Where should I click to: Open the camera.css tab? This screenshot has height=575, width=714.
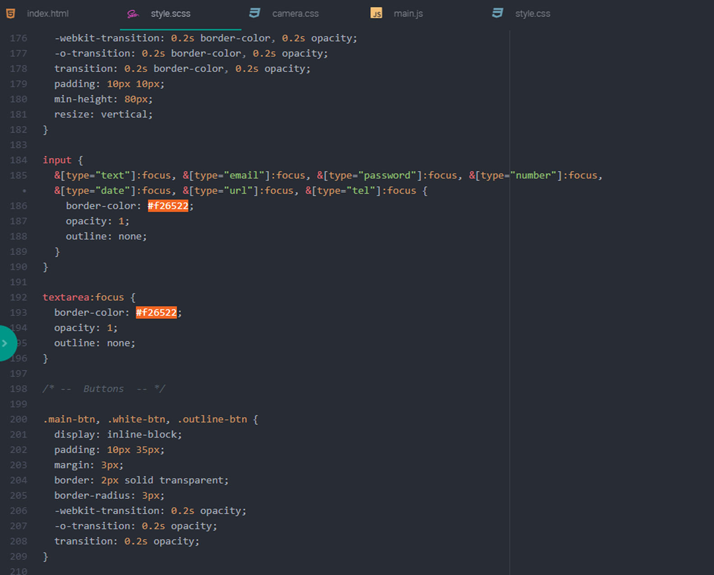click(x=295, y=14)
